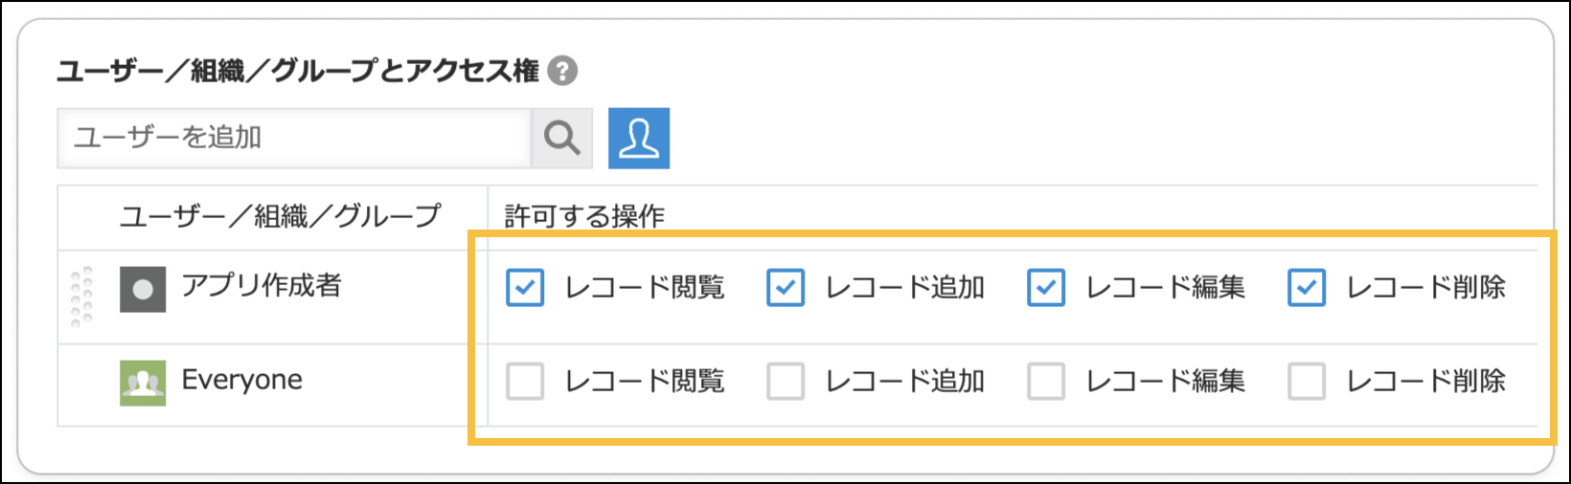This screenshot has height=484, width=1571.
Task: Click the 許可する操作 column header
Action: 584,217
